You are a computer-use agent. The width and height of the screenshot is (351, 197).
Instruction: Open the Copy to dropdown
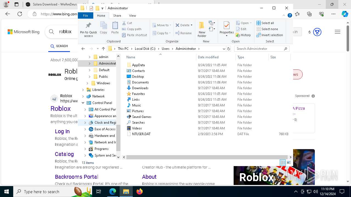(x=162, y=33)
